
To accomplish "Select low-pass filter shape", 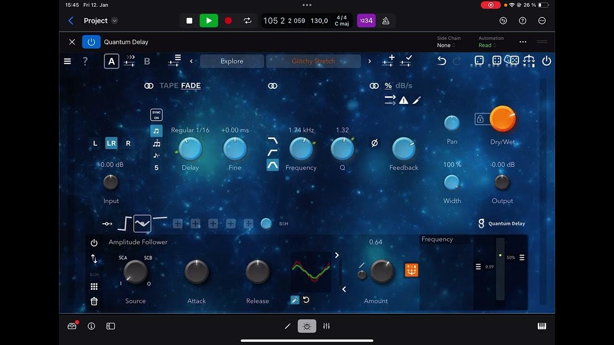I will 272,140.
